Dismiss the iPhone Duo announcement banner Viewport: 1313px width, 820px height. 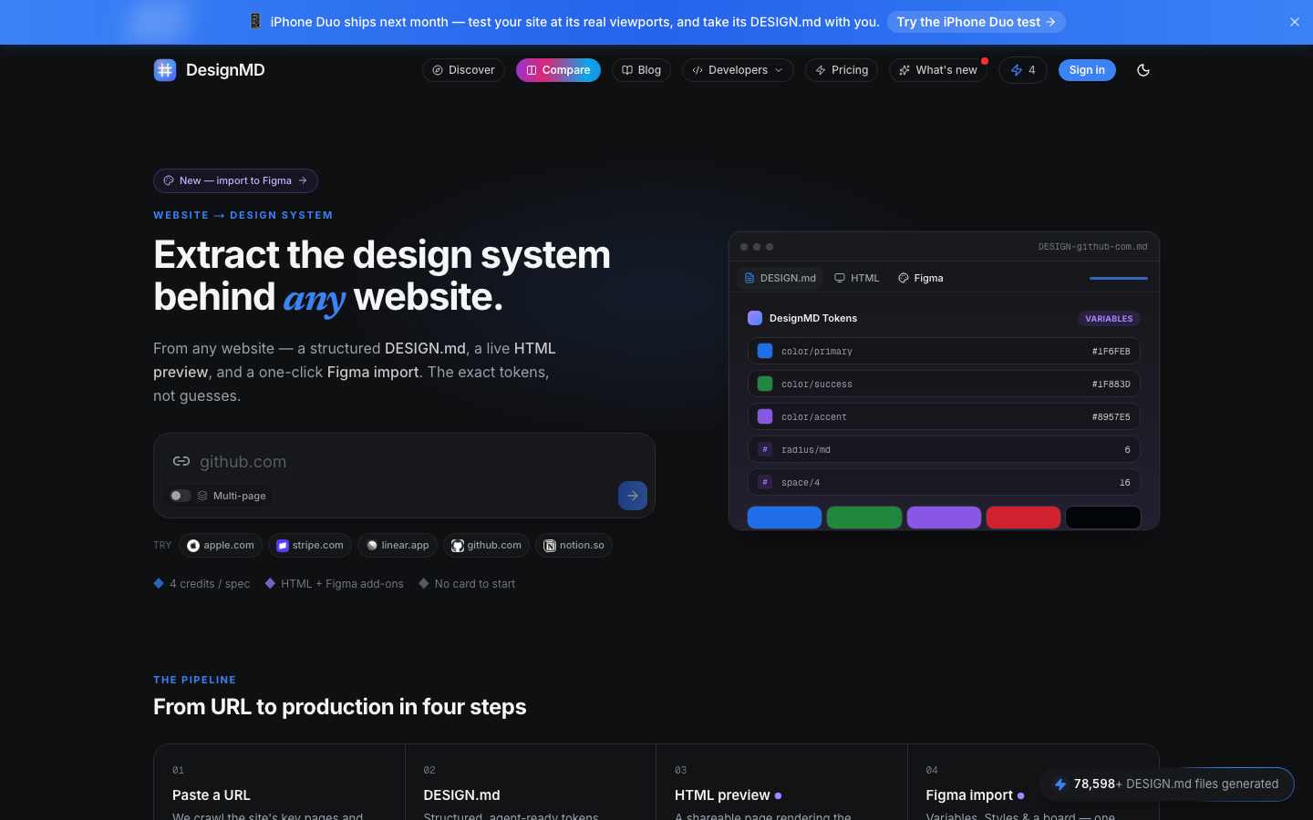[x=1294, y=22]
